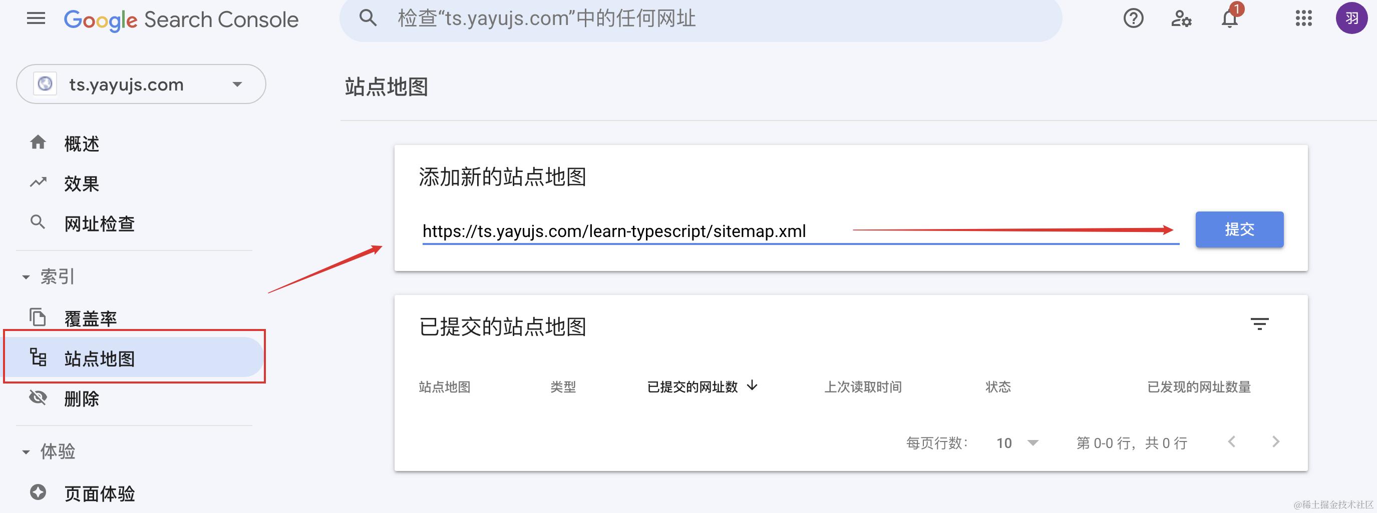Open users and permissions settings icon
The image size is (1377, 513).
pos(1181,18)
